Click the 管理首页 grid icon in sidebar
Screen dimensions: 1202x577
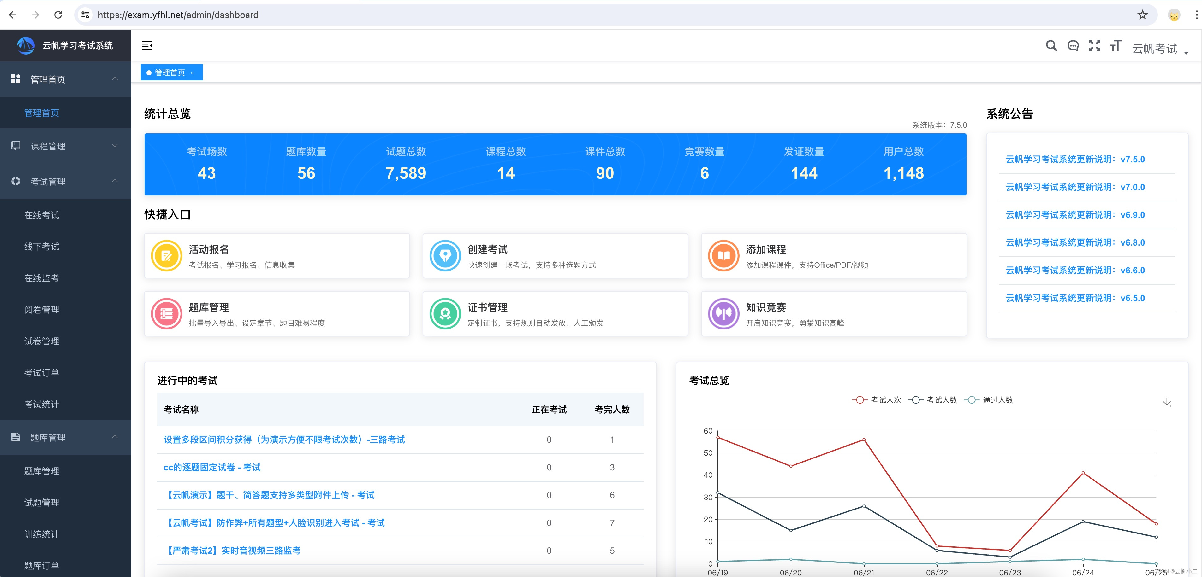point(16,79)
